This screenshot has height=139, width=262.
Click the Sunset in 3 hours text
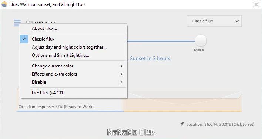pos(150,58)
